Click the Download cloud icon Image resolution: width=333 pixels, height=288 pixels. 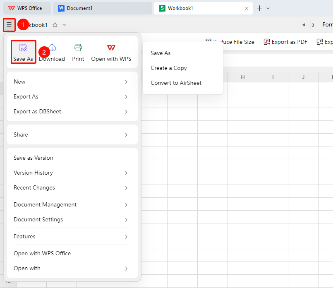[52, 48]
